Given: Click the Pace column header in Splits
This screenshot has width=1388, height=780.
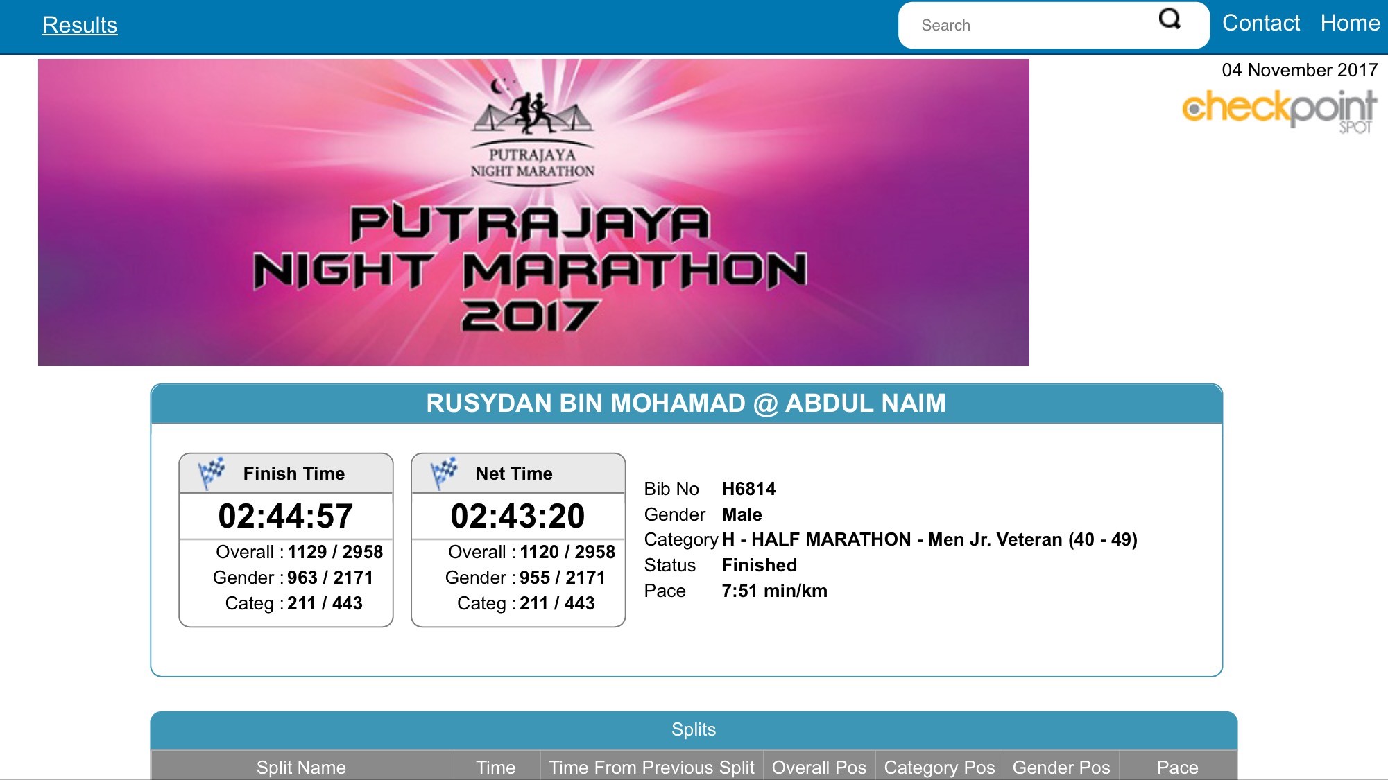Looking at the screenshot, I should [1178, 767].
